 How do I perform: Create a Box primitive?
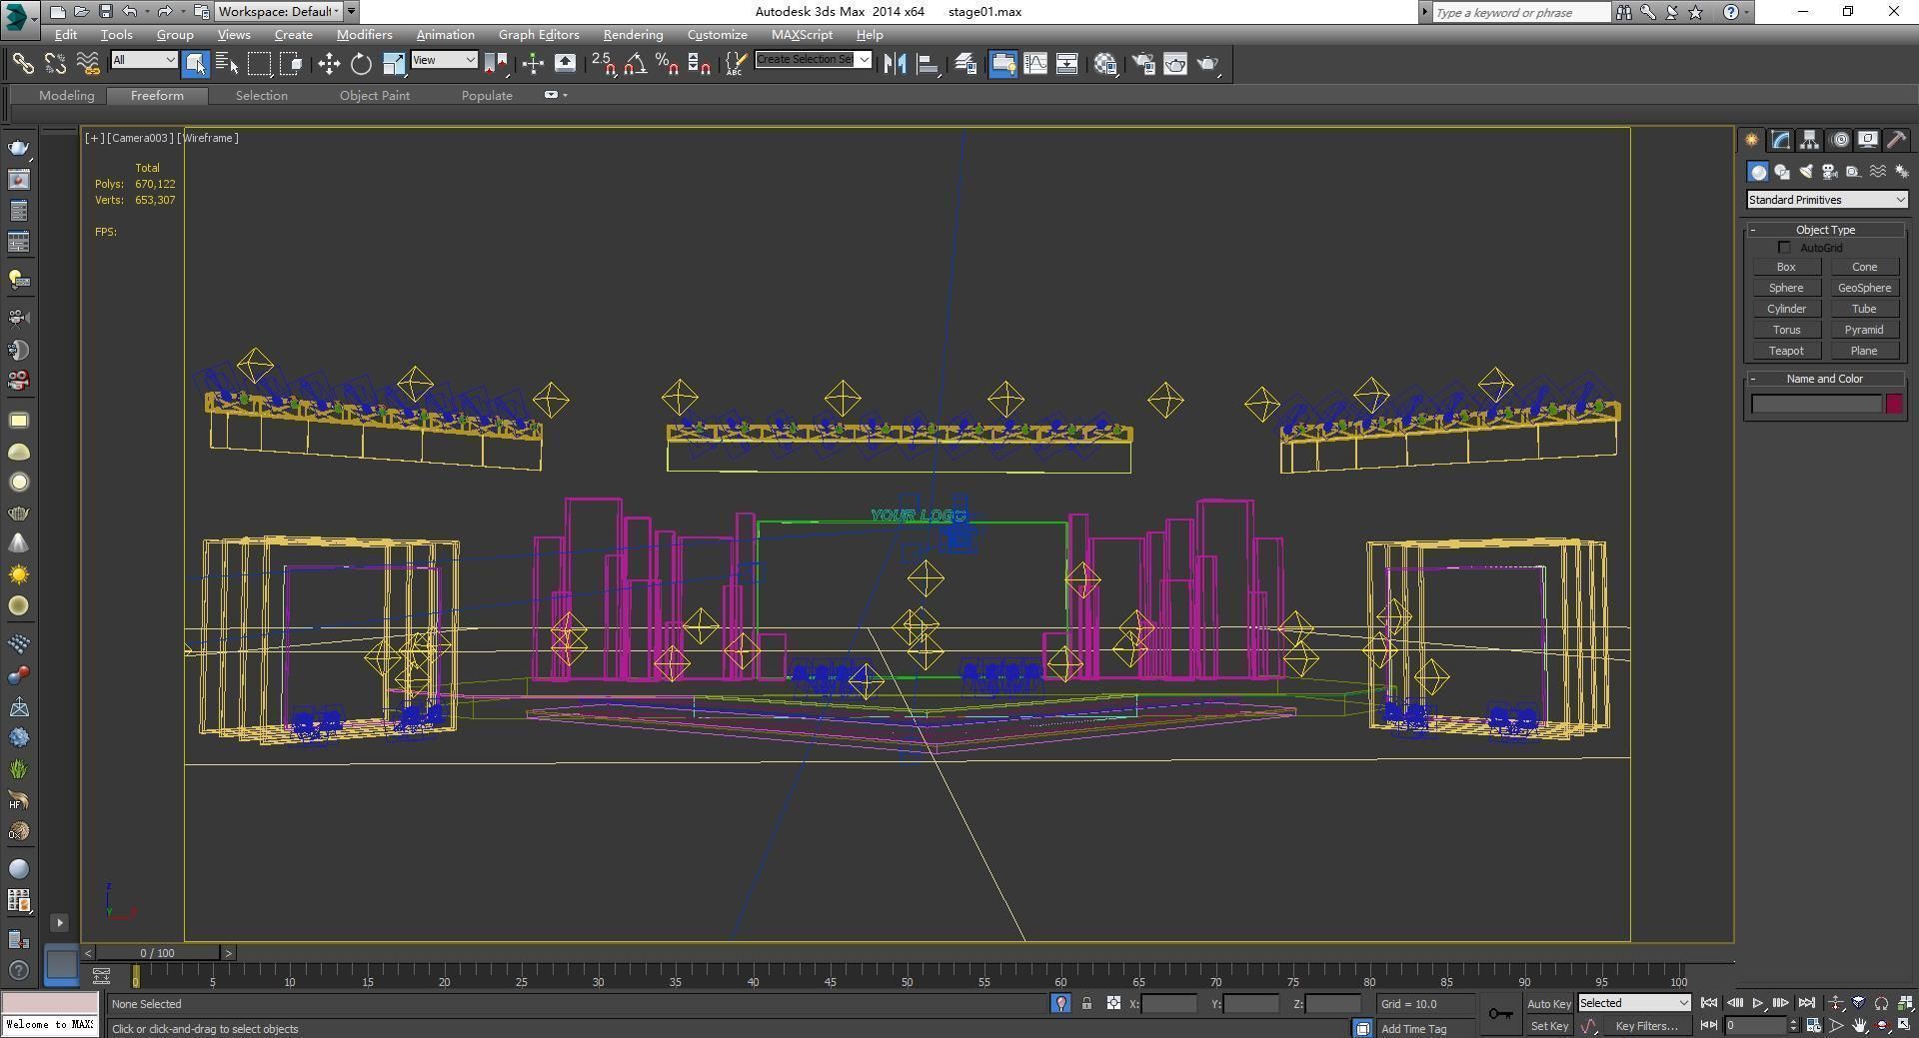[x=1786, y=267]
